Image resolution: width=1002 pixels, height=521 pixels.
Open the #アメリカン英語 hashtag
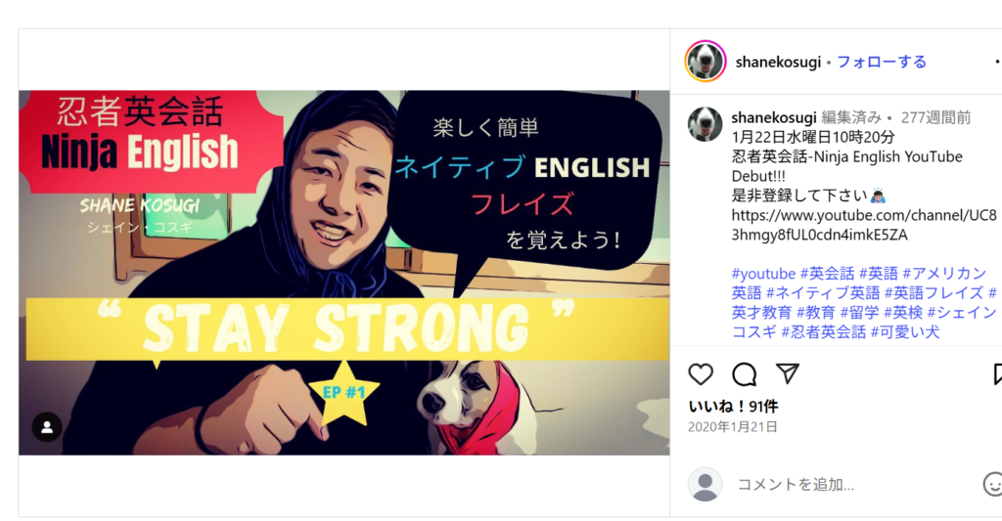point(944,274)
